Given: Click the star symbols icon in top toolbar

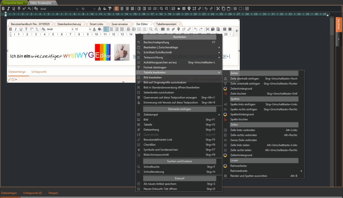Looking at the screenshot, I should pos(179,8).
